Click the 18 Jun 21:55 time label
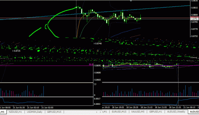This screenshot has width=199, height=115. point(161,107)
